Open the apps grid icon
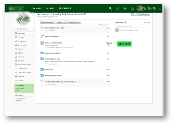173x125 pixels. (x=117, y=8)
